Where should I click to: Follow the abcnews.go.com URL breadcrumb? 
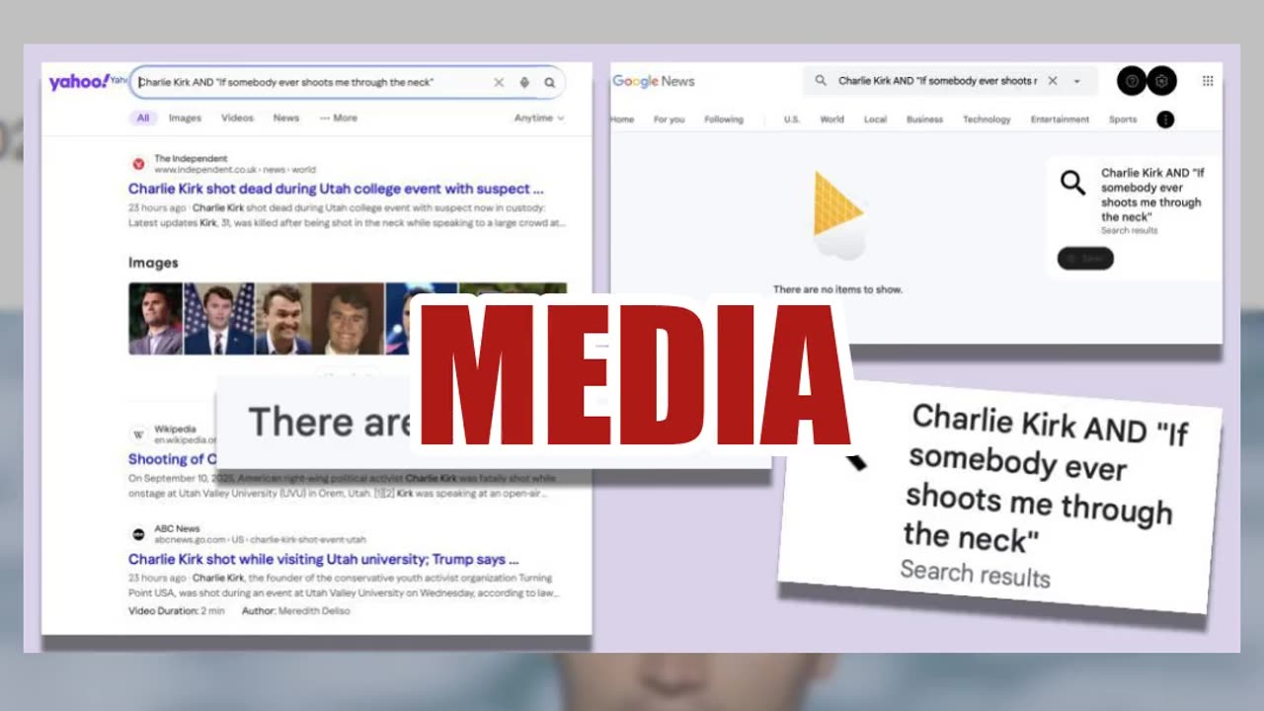260,540
